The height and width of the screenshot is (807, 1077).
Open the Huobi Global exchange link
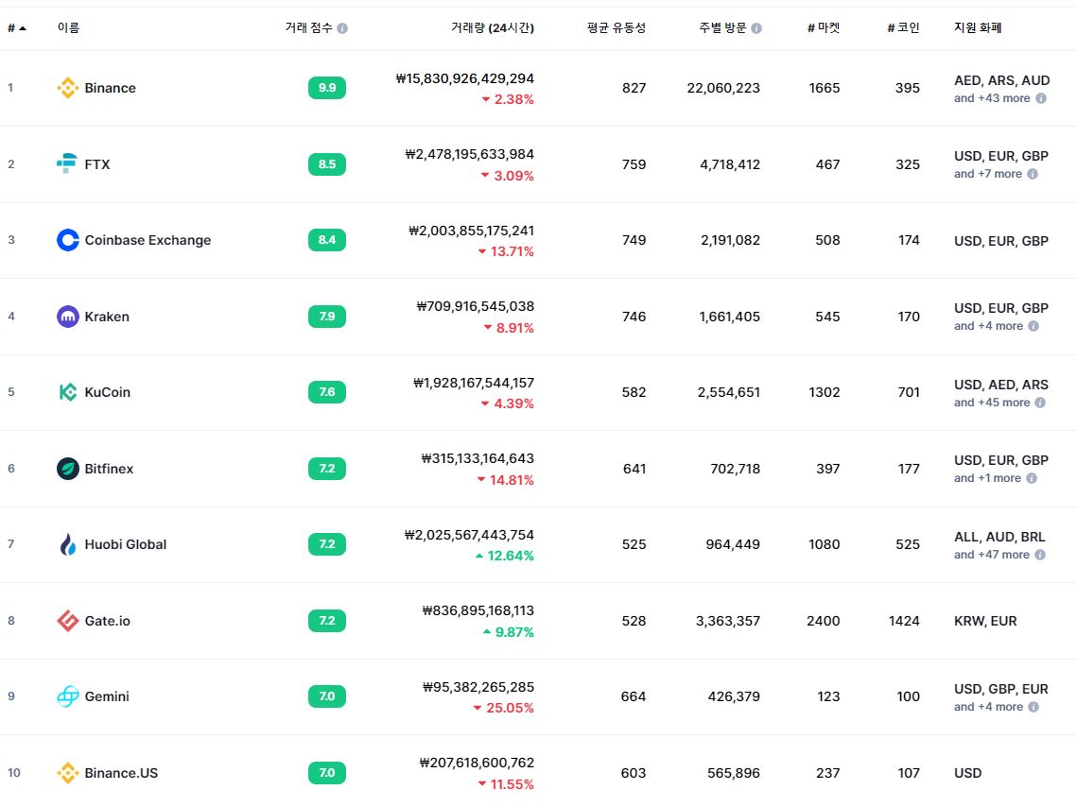(125, 544)
